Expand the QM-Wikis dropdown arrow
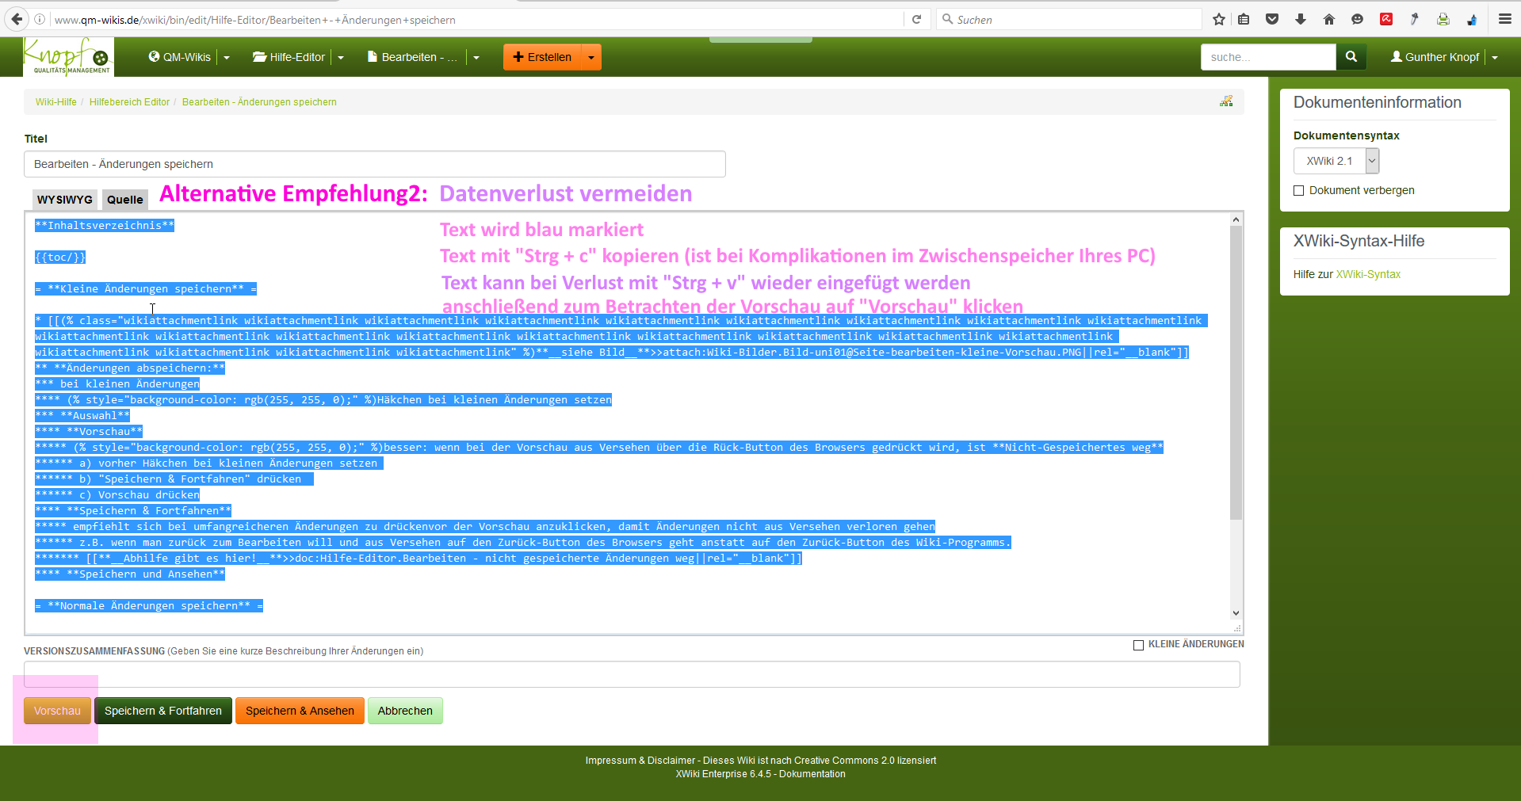The image size is (1521, 801). click(227, 57)
